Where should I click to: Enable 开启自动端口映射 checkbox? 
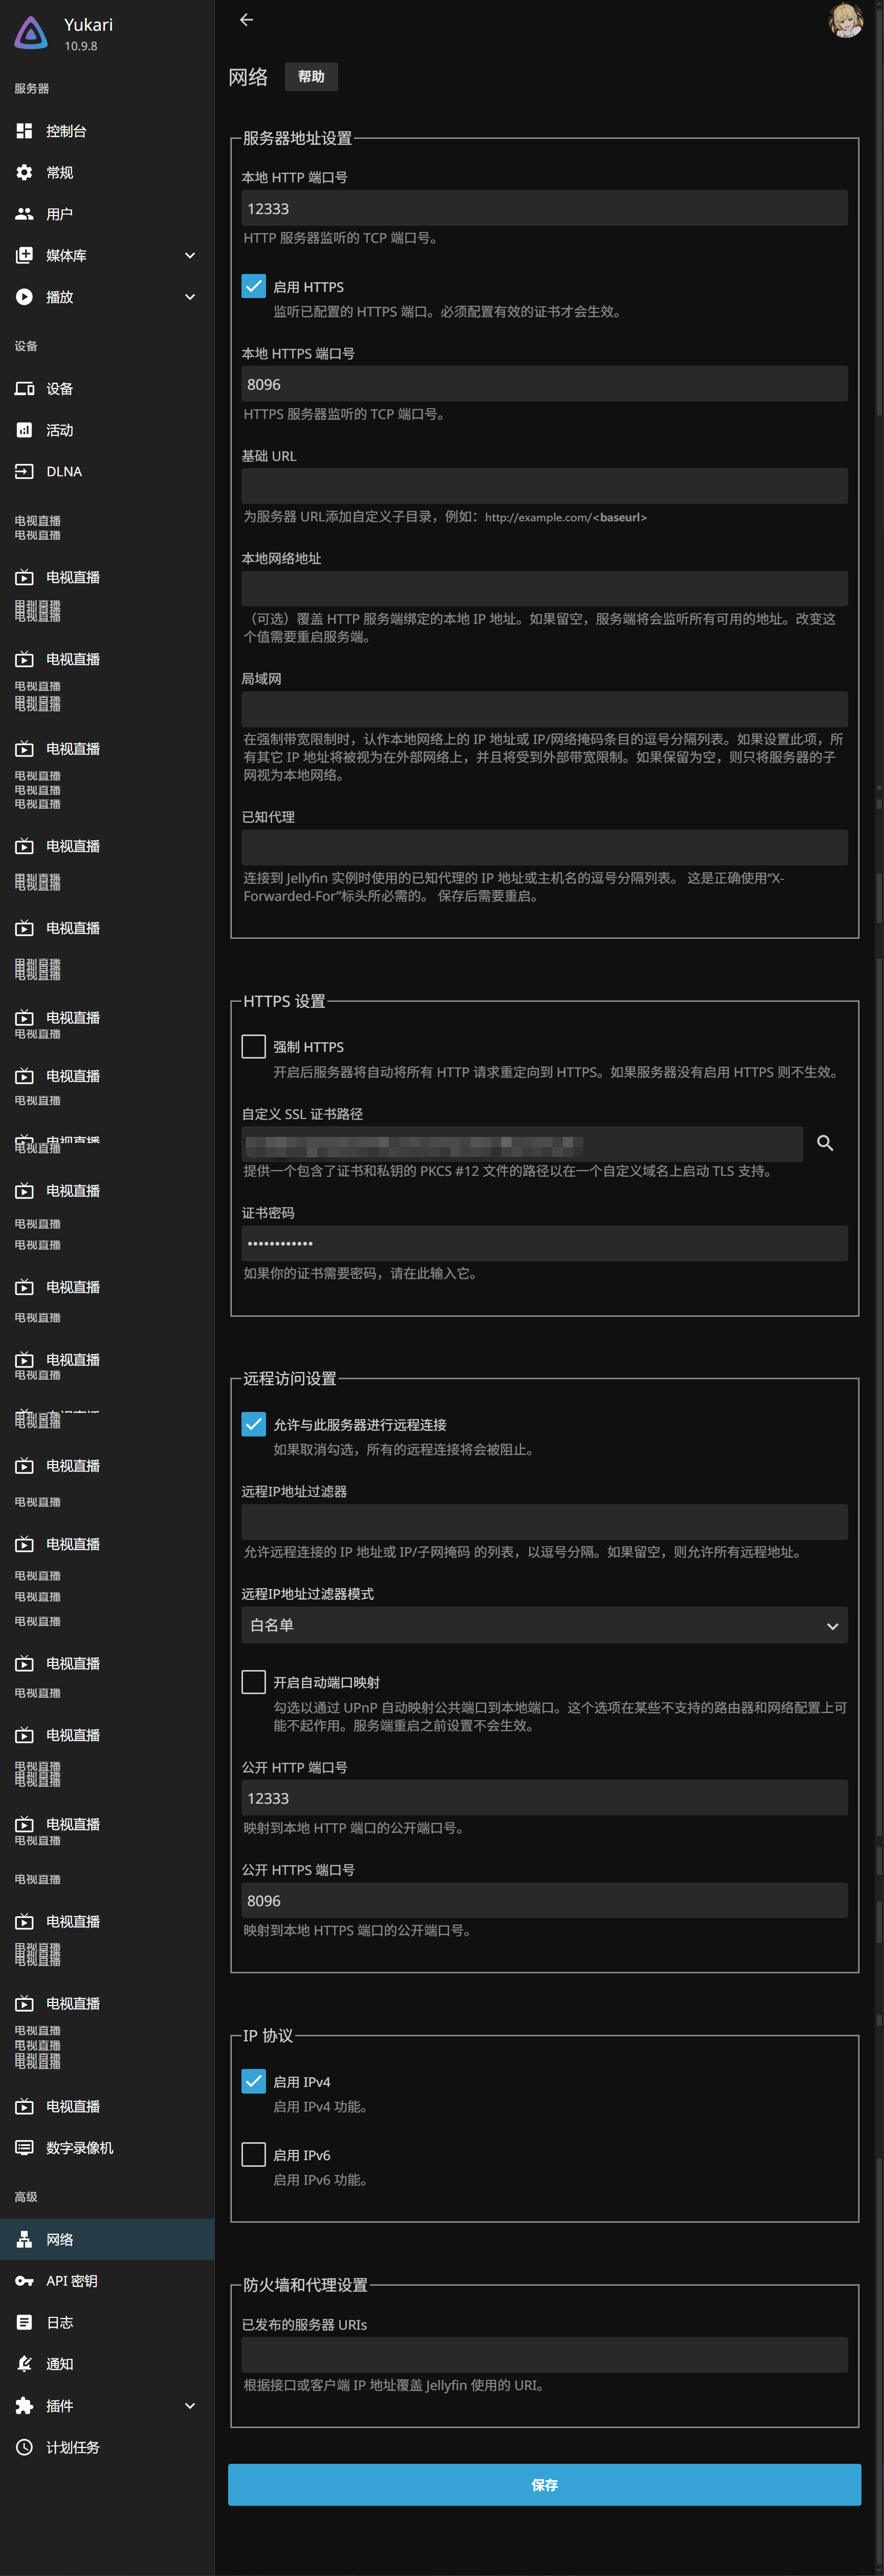[254, 1682]
